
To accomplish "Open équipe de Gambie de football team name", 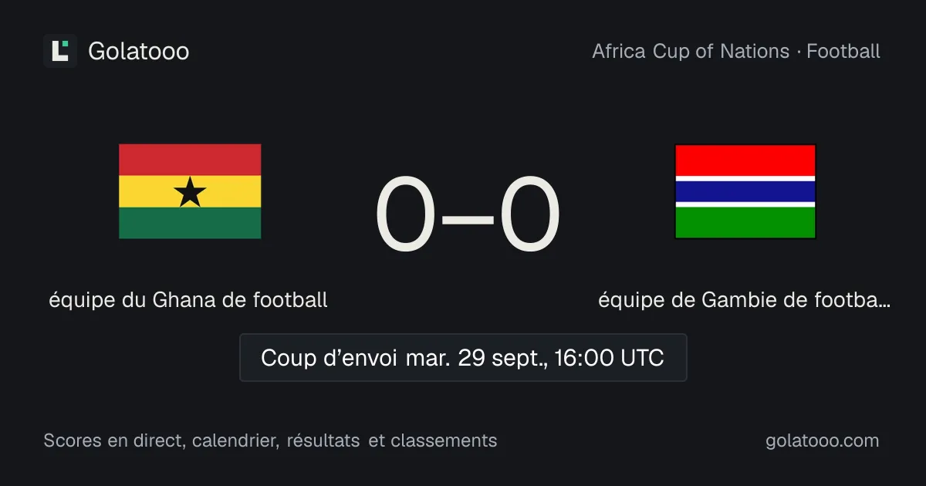I will pos(745,300).
